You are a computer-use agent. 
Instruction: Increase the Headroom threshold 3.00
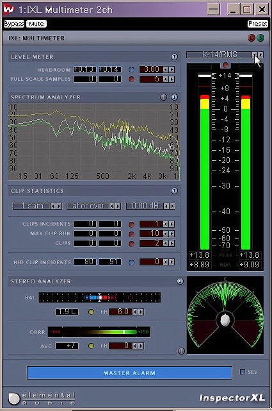pos(172,69)
